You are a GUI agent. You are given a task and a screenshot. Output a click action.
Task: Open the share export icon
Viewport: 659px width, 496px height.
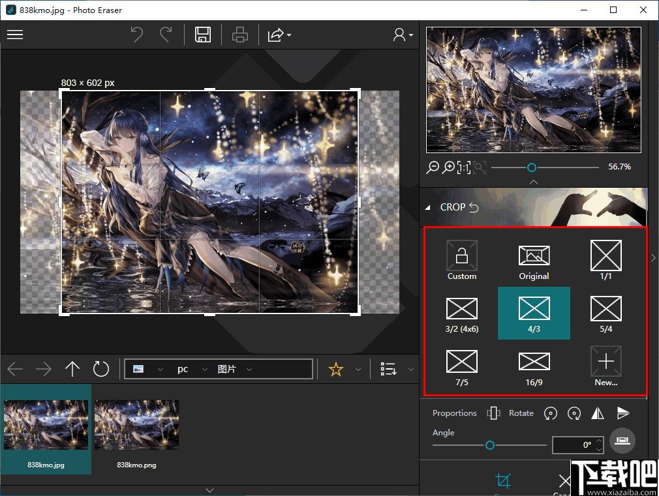tap(276, 35)
